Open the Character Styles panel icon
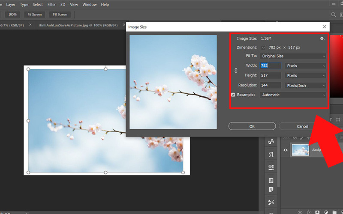This screenshot has height=214, width=343. click(x=271, y=142)
